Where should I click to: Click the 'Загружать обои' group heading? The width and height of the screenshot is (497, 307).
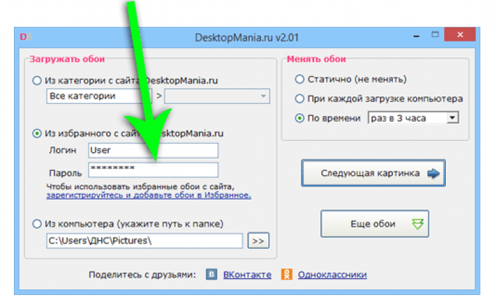[67, 59]
